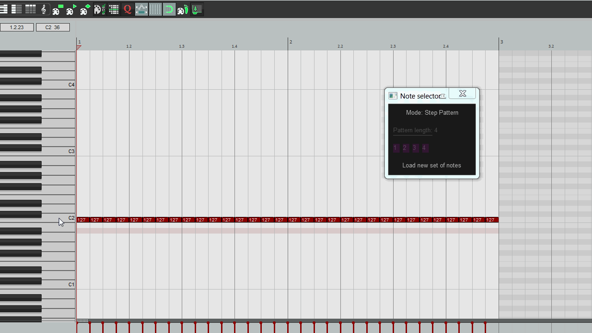
Task: Edit the Pattern length value
Action: (415, 130)
